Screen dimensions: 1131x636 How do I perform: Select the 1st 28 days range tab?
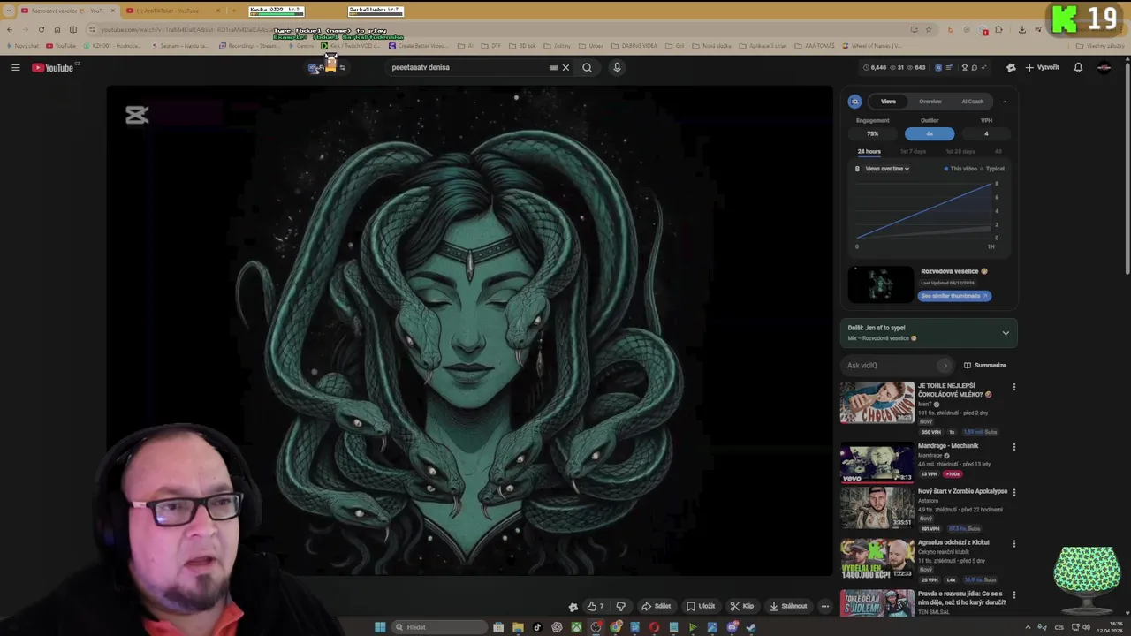[960, 152]
